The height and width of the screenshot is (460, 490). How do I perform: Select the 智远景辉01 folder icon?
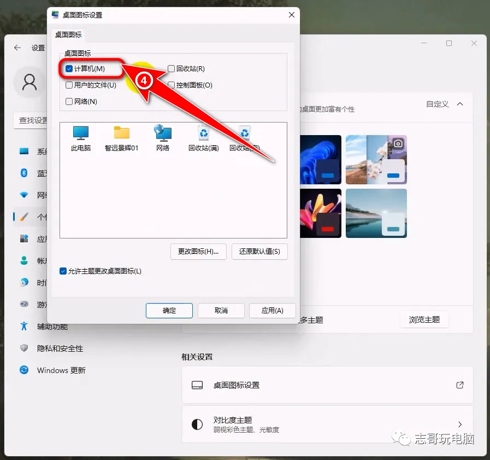(121, 133)
